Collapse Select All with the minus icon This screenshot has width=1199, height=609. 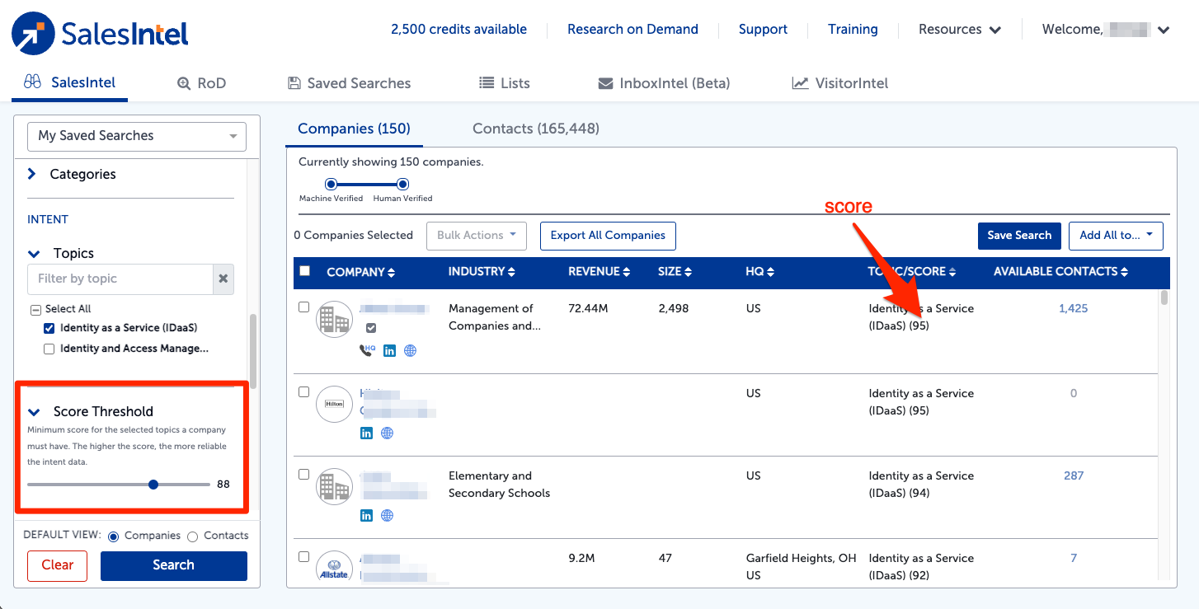35,310
